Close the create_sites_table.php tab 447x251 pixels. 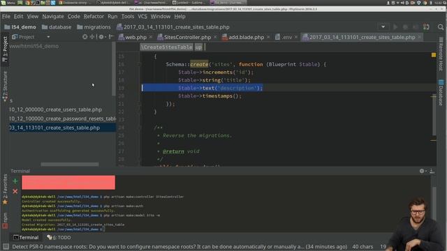[419, 37]
